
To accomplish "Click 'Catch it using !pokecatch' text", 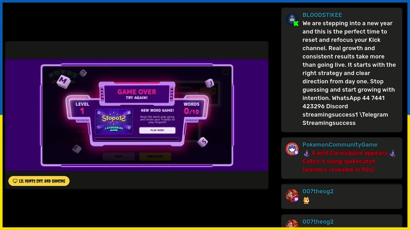I will click(339, 161).
